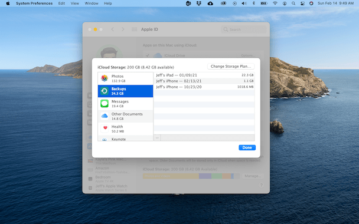Image resolution: width=359 pixels, height=224 pixels.
Task: Select the Amazon device in sidebar
Action: (x=109, y=170)
